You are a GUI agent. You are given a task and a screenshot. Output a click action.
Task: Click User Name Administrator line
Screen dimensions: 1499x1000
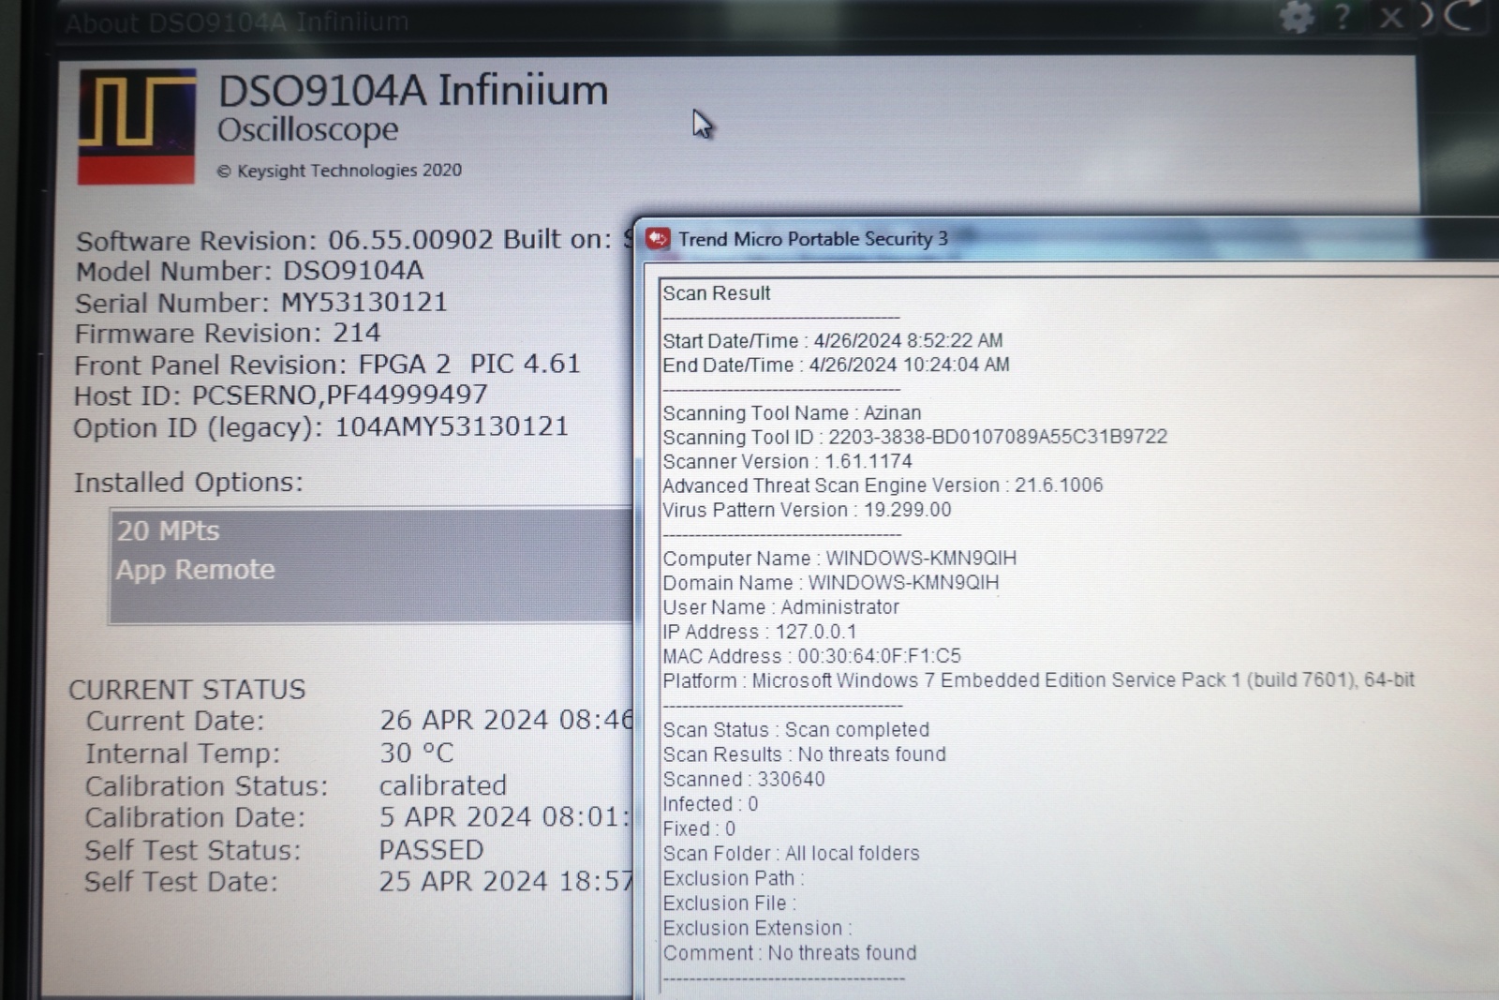[780, 607]
